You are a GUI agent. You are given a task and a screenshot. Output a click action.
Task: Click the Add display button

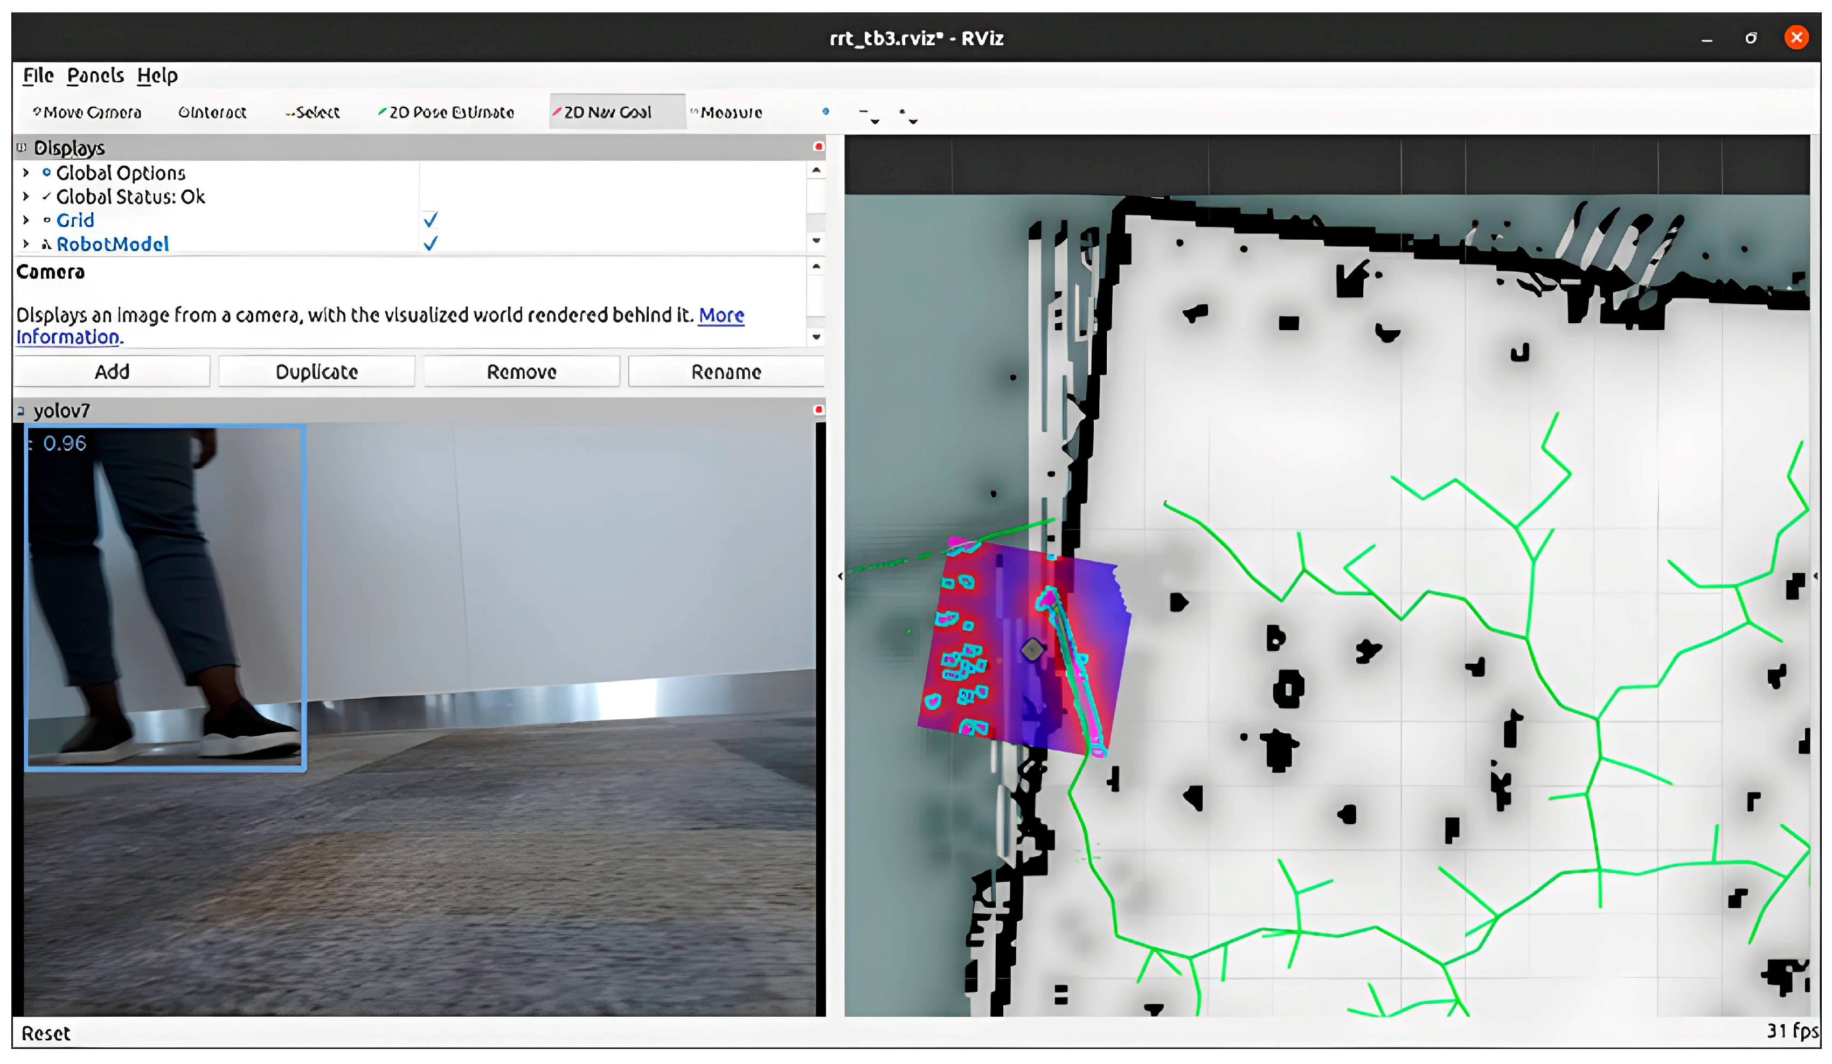(112, 372)
